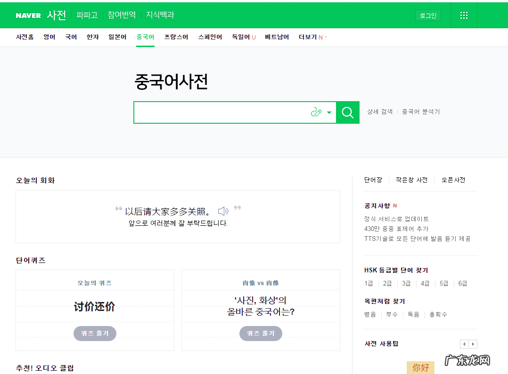Go to previous dictionary usage tip
The height and width of the screenshot is (374, 508).
[464, 344]
